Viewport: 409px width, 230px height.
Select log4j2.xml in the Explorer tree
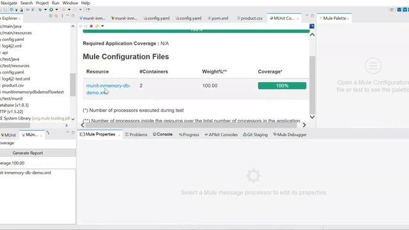11,46
